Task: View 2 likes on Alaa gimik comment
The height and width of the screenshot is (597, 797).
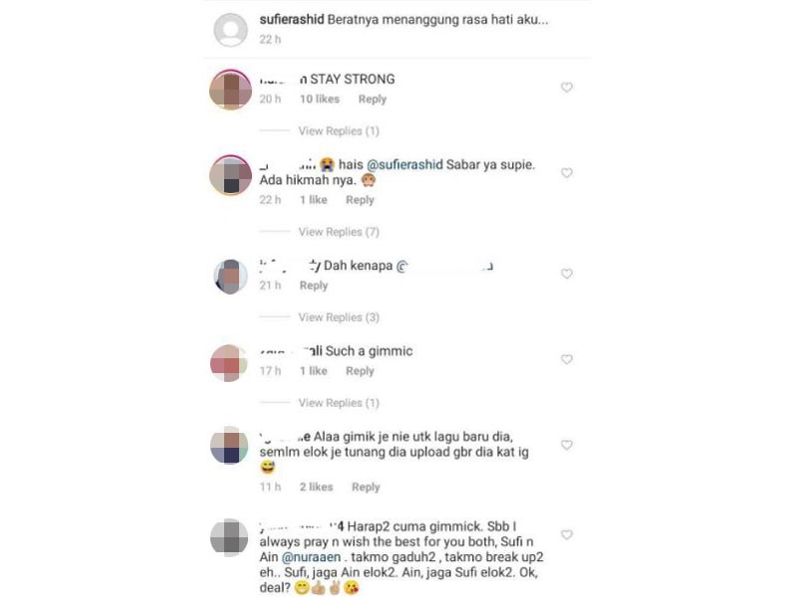Action: [316, 487]
